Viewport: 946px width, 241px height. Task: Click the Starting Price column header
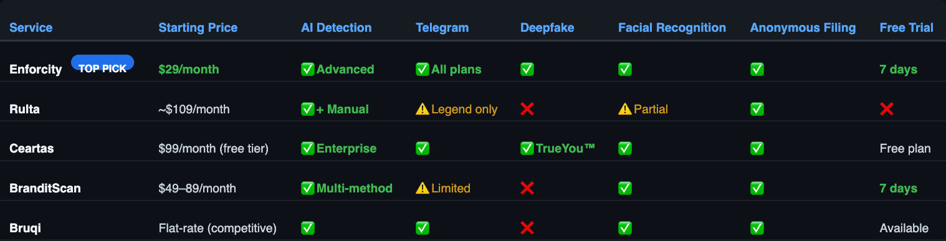[x=198, y=27]
